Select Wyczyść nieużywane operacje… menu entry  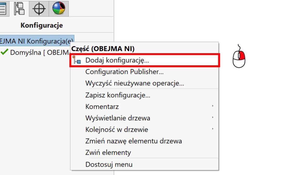pyautogui.click(x=135, y=83)
